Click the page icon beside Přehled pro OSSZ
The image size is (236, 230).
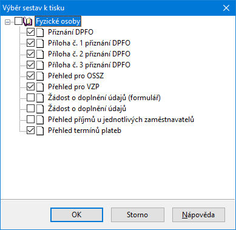tap(40, 76)
